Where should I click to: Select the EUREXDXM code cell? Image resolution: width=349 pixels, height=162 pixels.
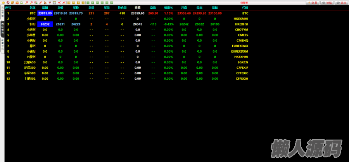(240, 51)
